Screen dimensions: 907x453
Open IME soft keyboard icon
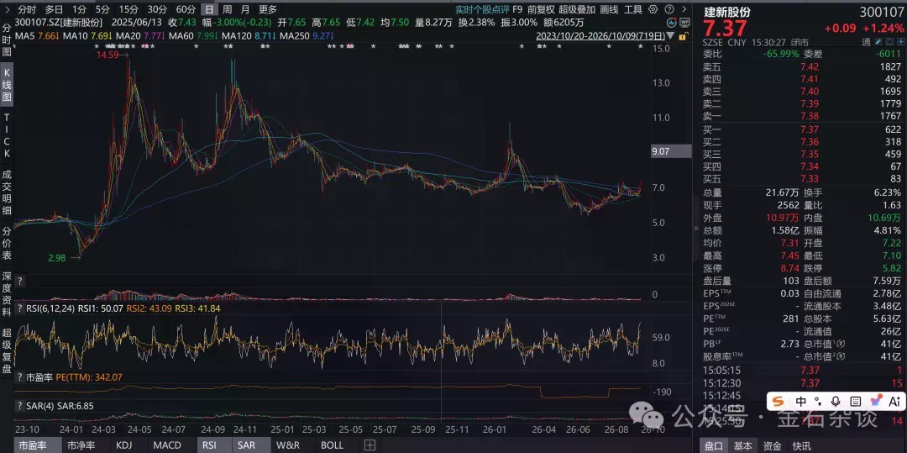(x=856, y=401)
